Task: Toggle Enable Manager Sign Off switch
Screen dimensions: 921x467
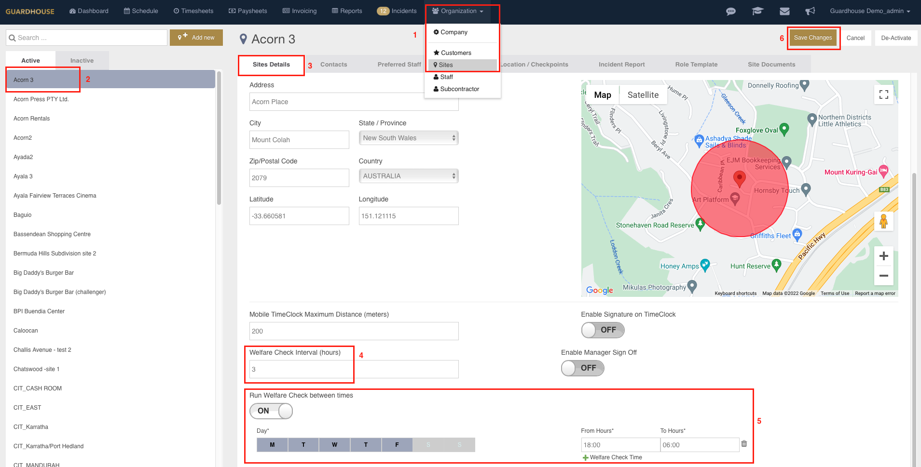Action: coord(582,368)
